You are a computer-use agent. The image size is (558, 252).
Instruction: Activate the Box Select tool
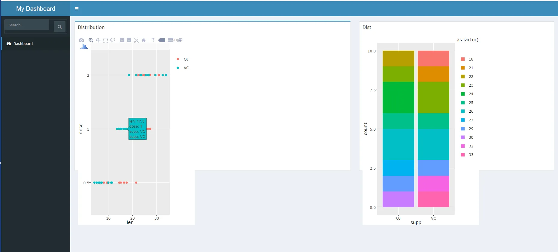click(x=105, y=40)
